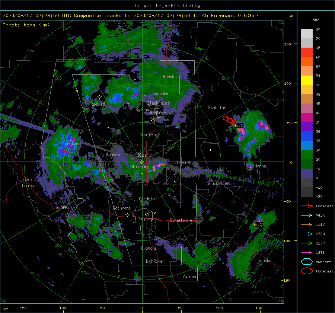Click the red forecast track ellipses near Stettler

point(230,121)
